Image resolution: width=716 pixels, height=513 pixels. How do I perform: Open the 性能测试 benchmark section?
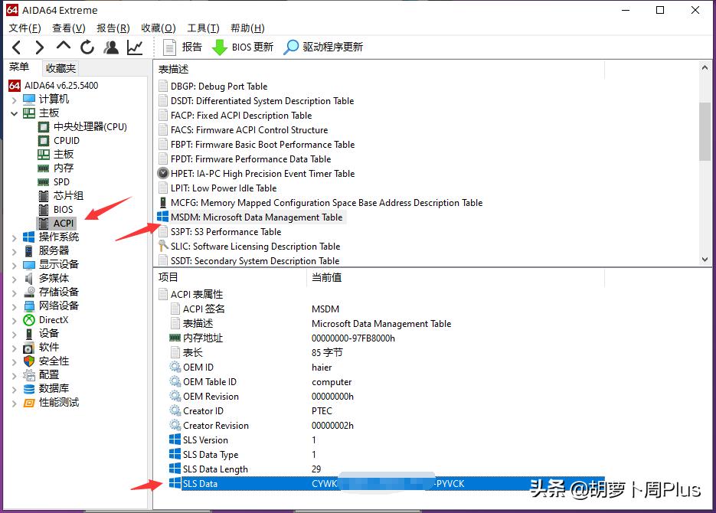click(x=60, y=402)
